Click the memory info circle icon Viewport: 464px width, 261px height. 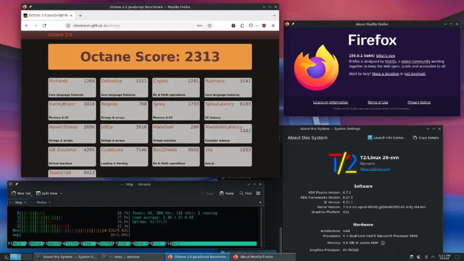[x=383, y=243]
